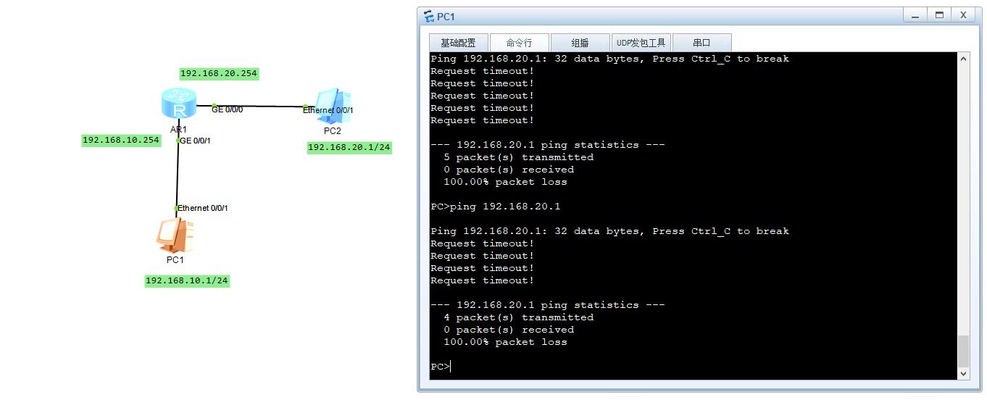Open the 基础配置 tab
This screenshot has width=987, height=400.
click(458, 43)
